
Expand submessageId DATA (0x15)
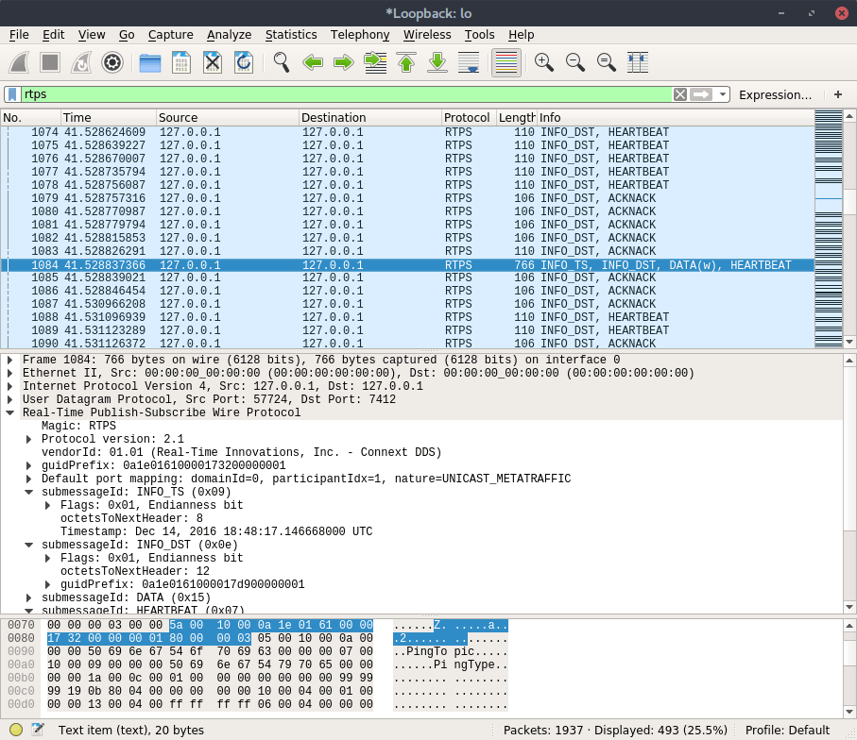[29, 597]
